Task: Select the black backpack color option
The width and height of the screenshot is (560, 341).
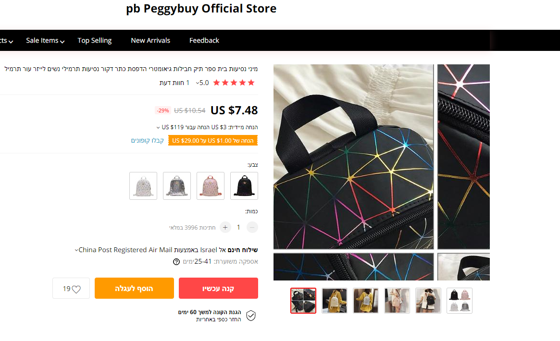Action: point(244,186)
